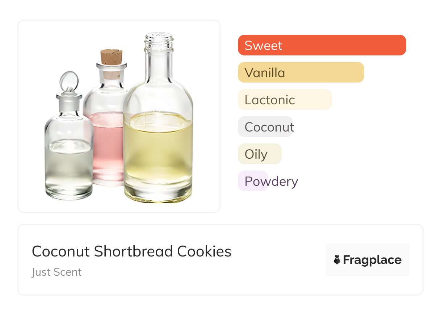The image size is (441, 313).
Task: Select the yellow liquid in the tall bottle
Action: coord(158,152)
